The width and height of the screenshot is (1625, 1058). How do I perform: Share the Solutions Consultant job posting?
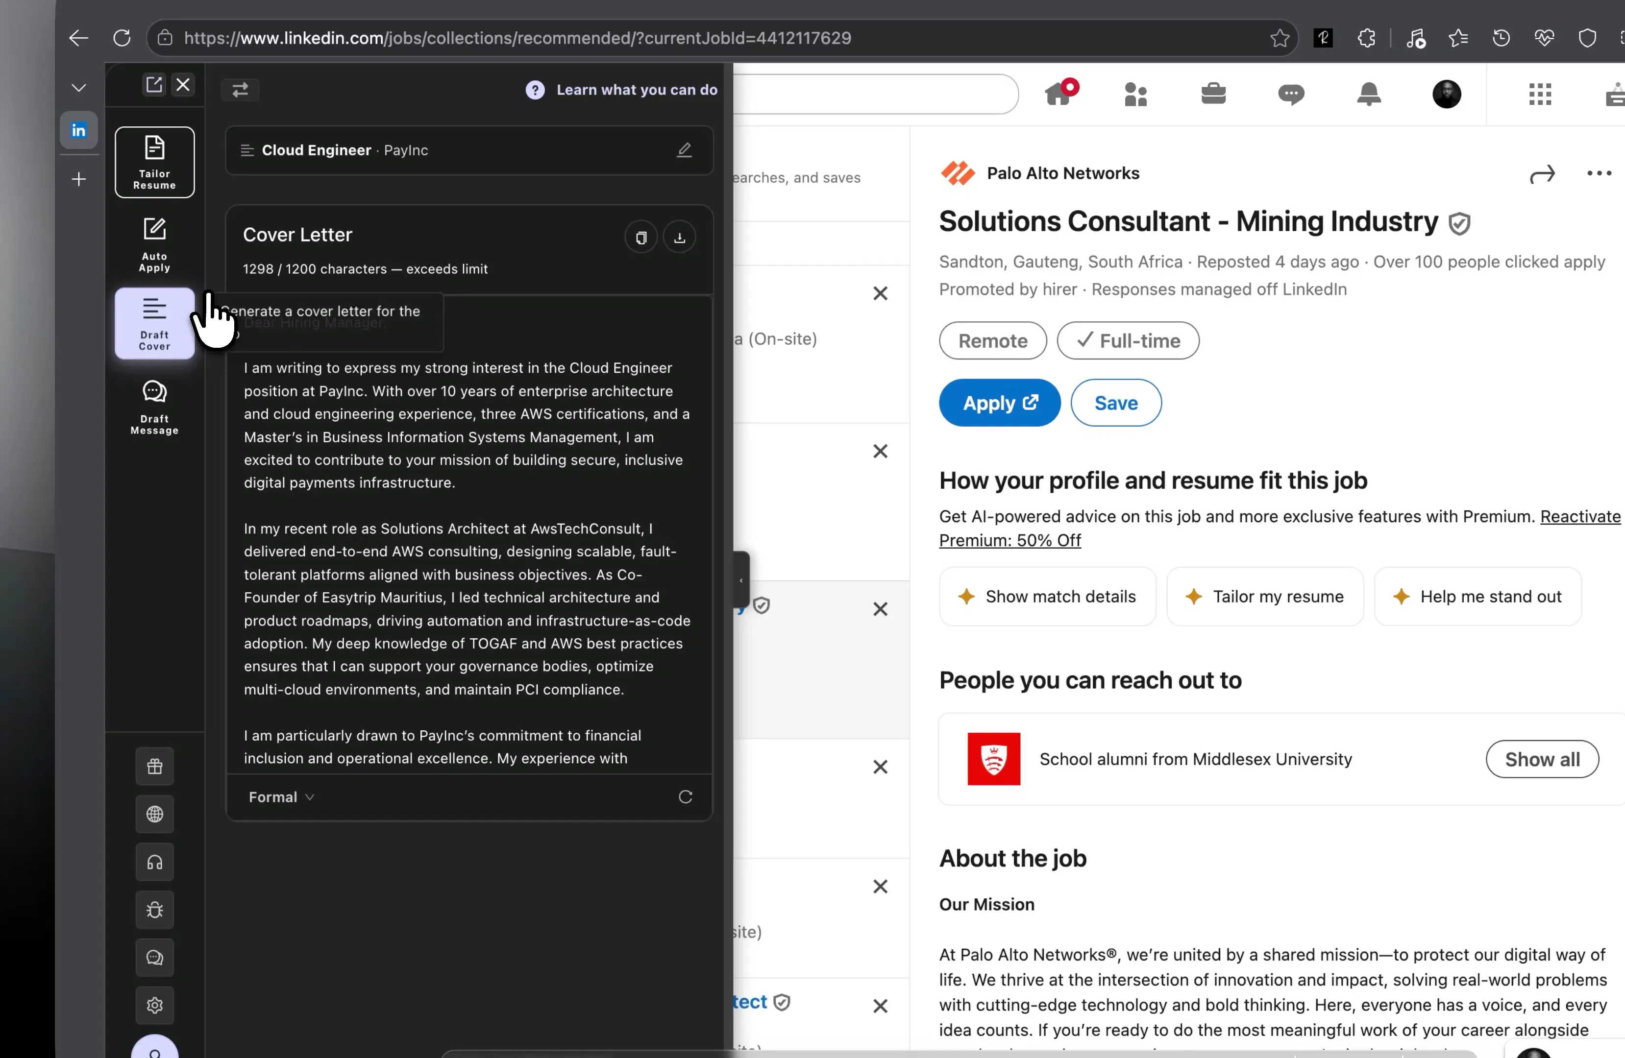point(1542,175)
